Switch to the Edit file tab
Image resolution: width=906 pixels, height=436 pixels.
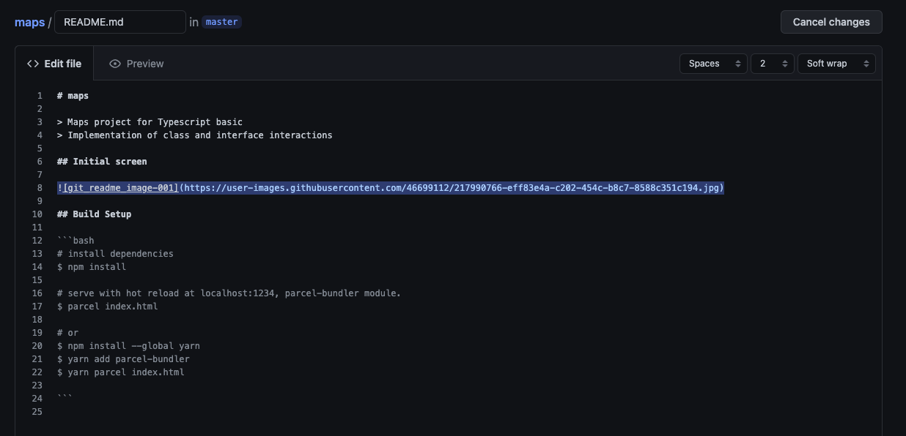tap(54, 64)
